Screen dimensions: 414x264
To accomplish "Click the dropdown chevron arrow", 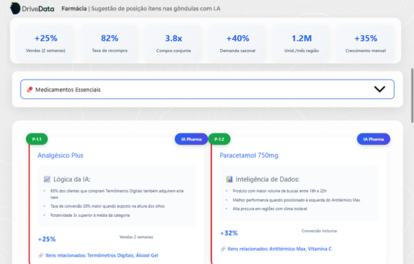I will [x=379, y=90].
